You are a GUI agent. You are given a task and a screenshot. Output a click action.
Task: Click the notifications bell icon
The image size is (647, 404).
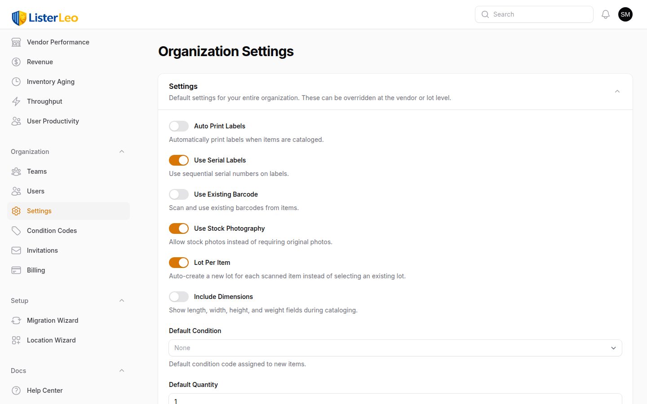[606, 14]
